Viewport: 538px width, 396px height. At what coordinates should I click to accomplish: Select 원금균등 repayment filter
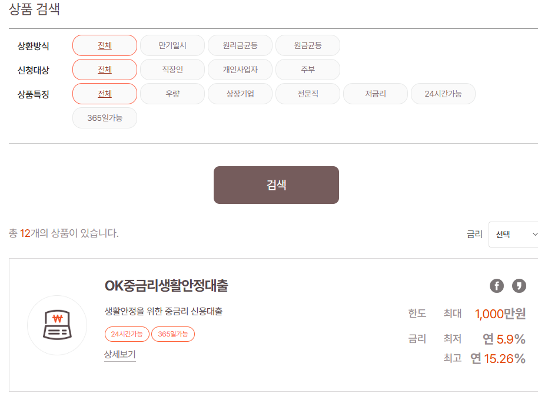(308, 45)
